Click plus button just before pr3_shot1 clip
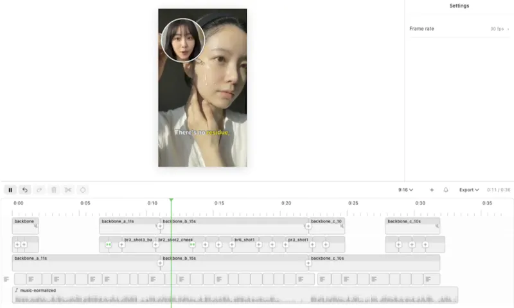The height and width of the screenshot is (308, 514). coord(285,245)
